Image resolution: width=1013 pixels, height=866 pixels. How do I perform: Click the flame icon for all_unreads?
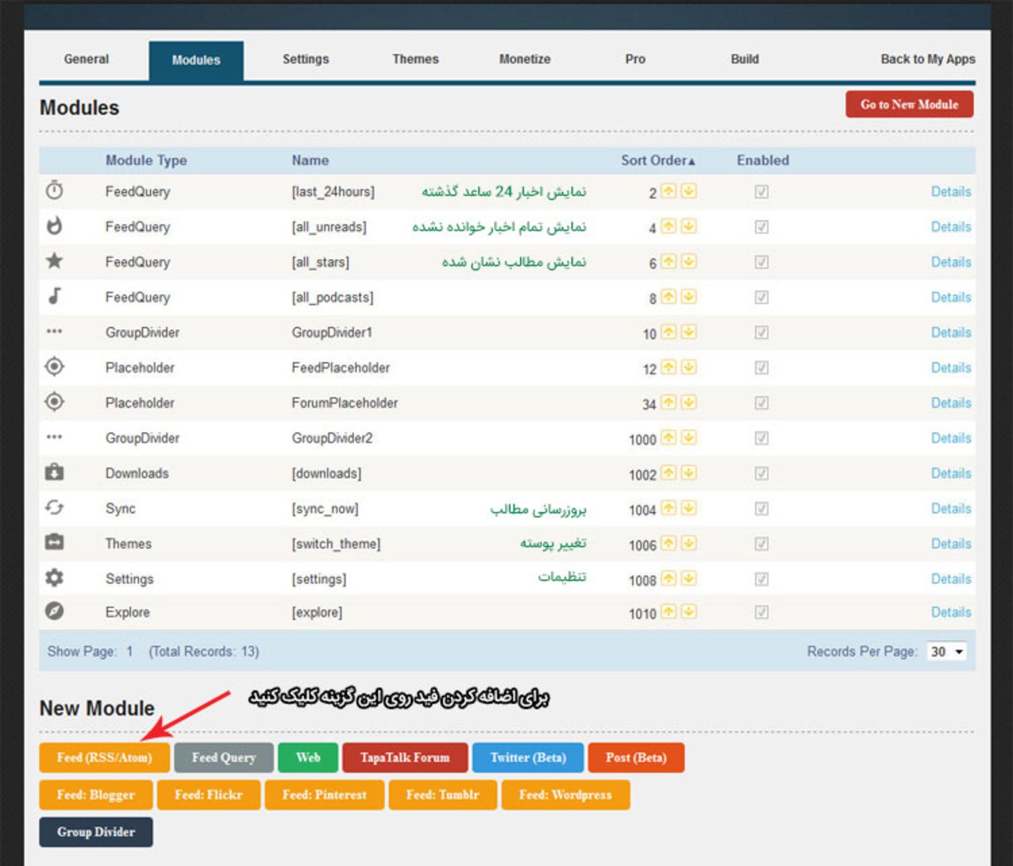54,226
